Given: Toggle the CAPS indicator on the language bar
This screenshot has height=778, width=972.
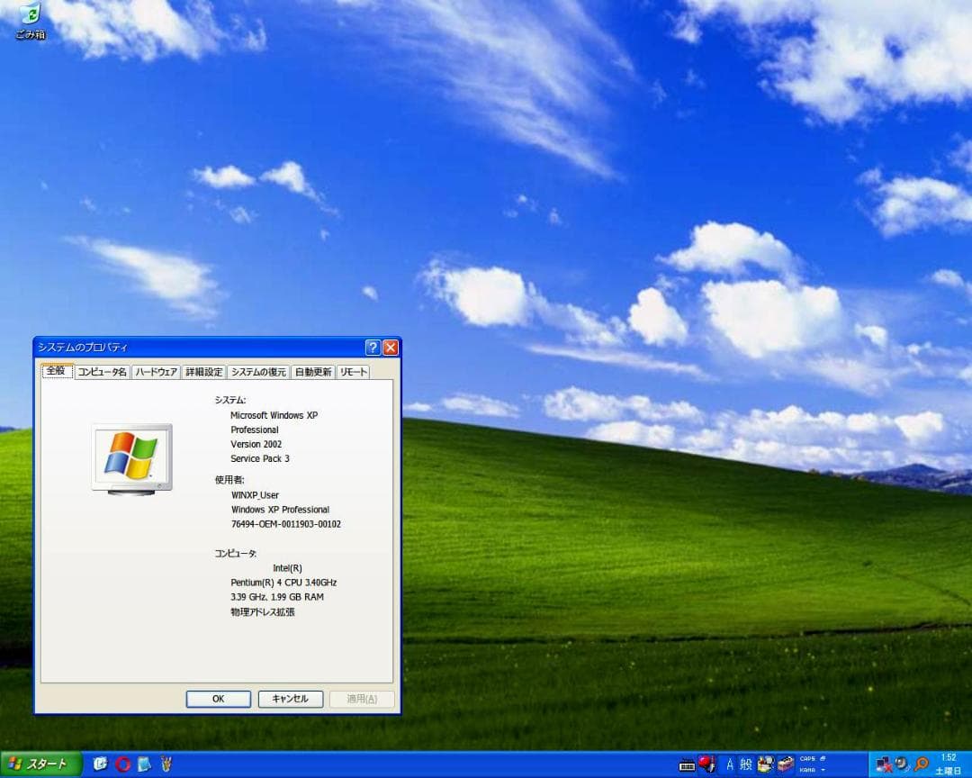Looking at the screenshot, I should (x=808, y=759).
